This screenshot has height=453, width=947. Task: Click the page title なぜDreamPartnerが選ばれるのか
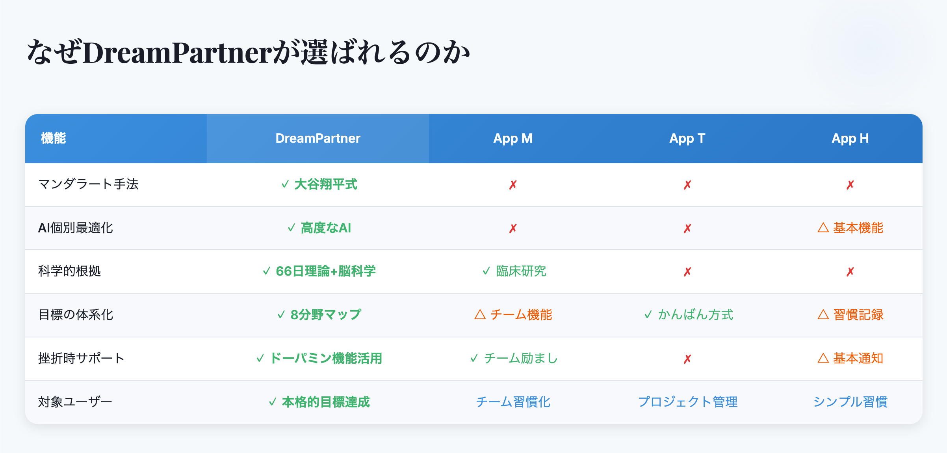[248, 53]
